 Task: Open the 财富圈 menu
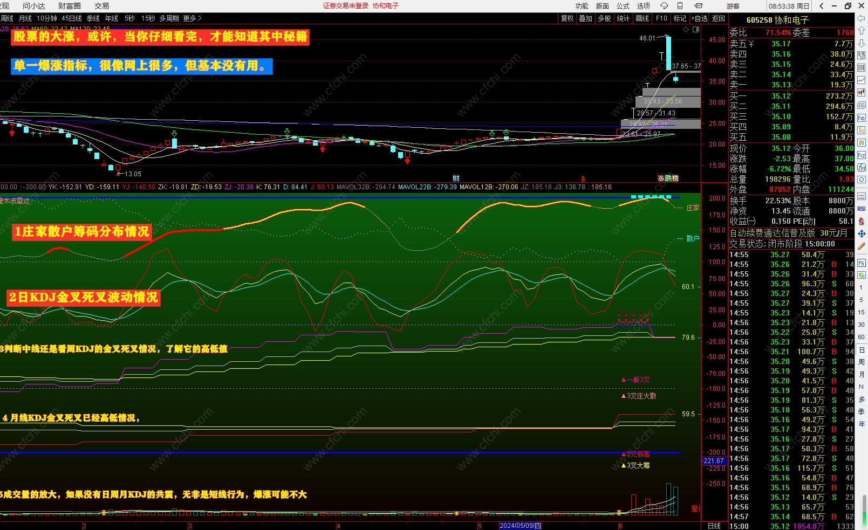coord(70,6)
